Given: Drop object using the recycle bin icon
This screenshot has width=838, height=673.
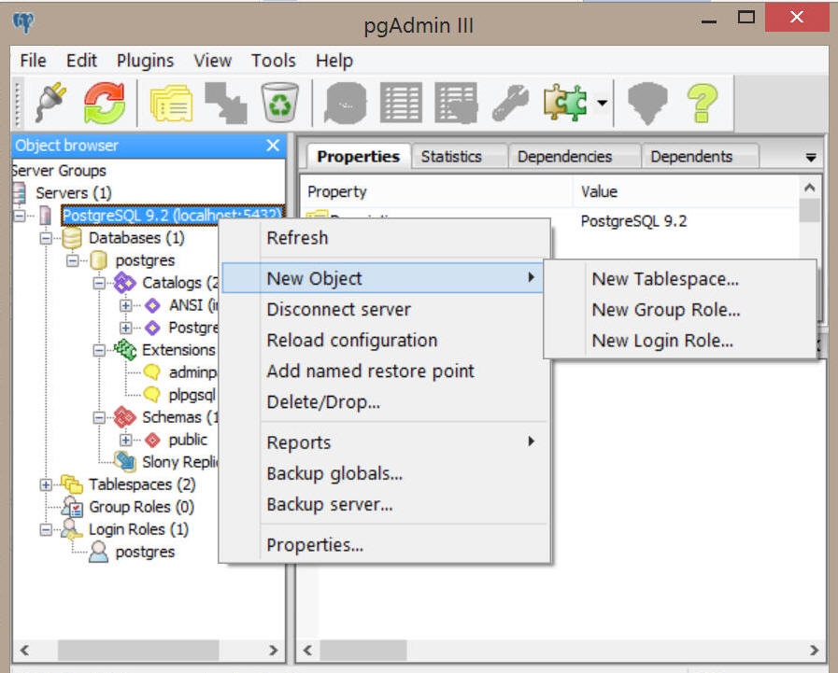Looking at the screenshot, I should pos(279,102).
